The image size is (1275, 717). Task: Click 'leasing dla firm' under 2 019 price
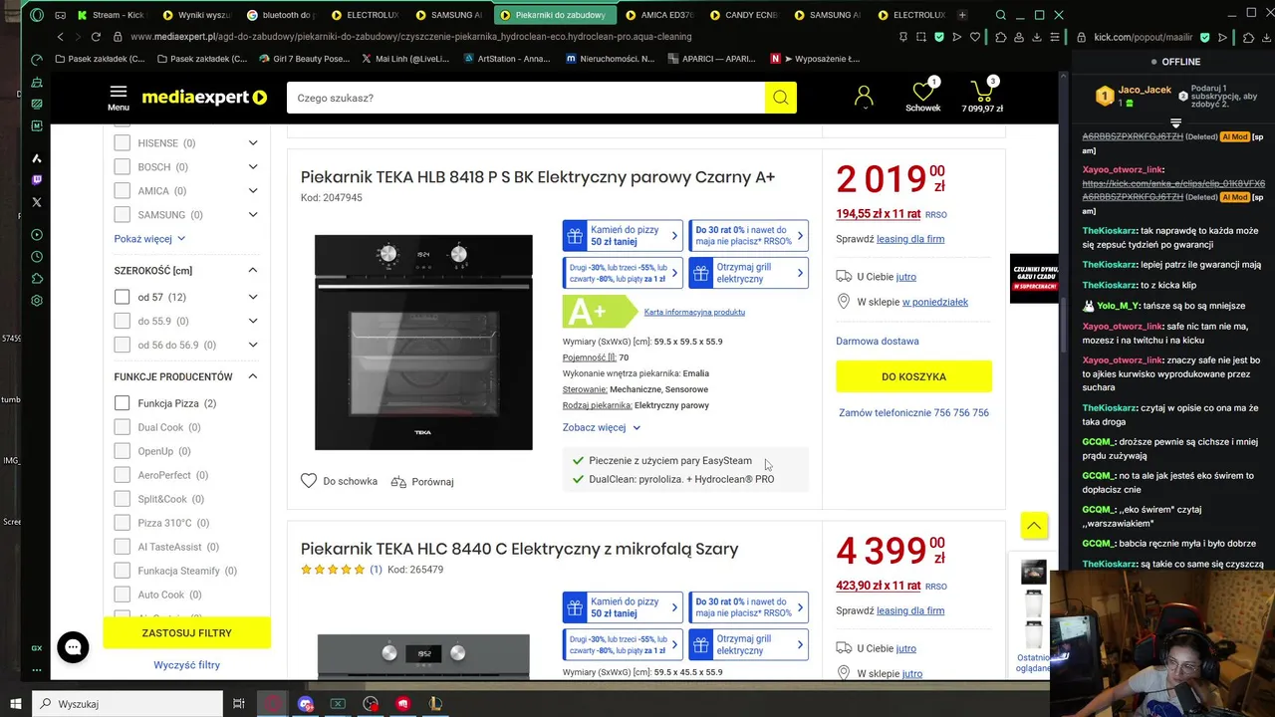pos(910,239)
